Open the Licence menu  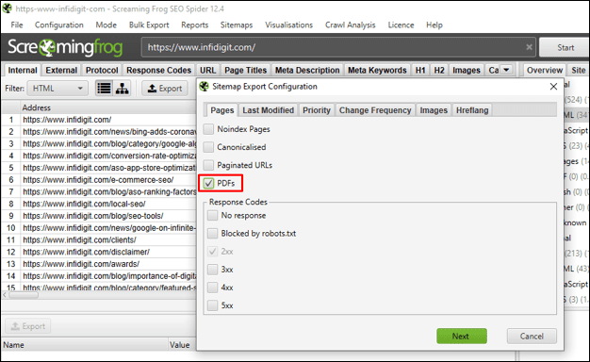[402, 25]
